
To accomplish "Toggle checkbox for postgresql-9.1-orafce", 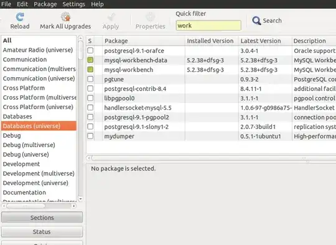I will (x=90, y=50).
